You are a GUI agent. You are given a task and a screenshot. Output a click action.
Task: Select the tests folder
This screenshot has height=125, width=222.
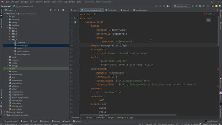pos(13,69)
